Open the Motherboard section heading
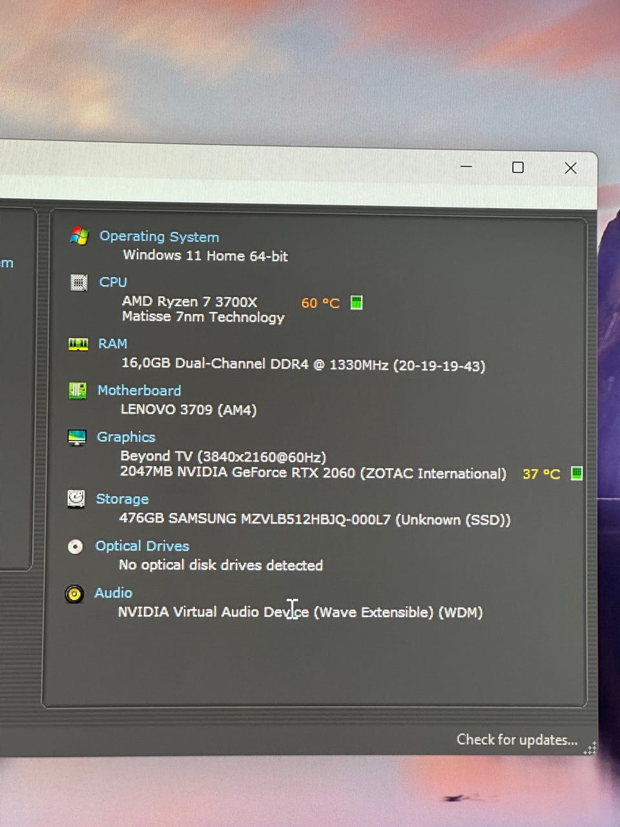The height and width of the screenshot is (827, 620). click(139, 390)
